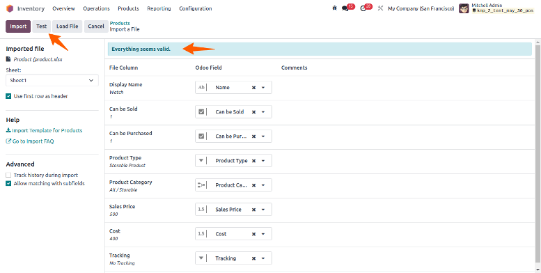Clear the Product Type mapping
Viewport: 541px width, 273px height.
[253, 161]
